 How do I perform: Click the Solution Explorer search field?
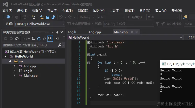tap(30, 45)
